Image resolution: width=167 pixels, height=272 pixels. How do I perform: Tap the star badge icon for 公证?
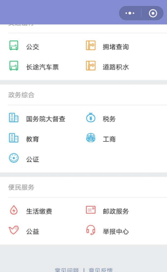(14, 158)
